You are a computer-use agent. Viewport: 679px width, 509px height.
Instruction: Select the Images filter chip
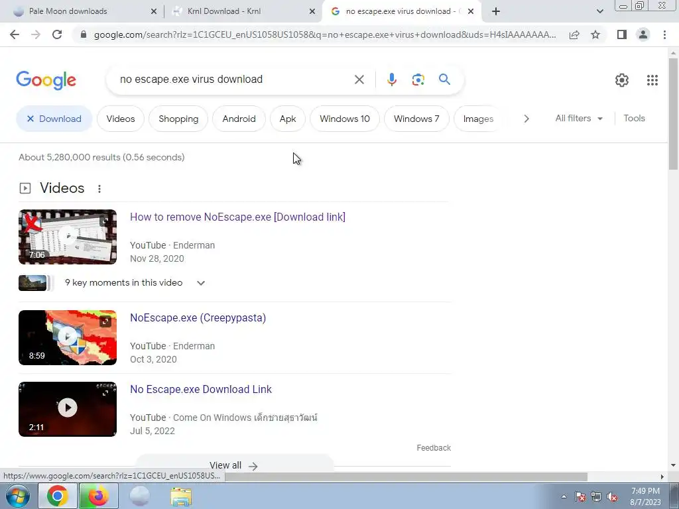(478, 119)
